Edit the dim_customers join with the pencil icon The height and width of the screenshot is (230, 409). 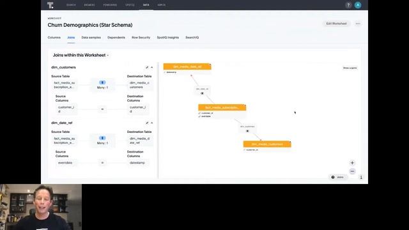pos(147,68)
